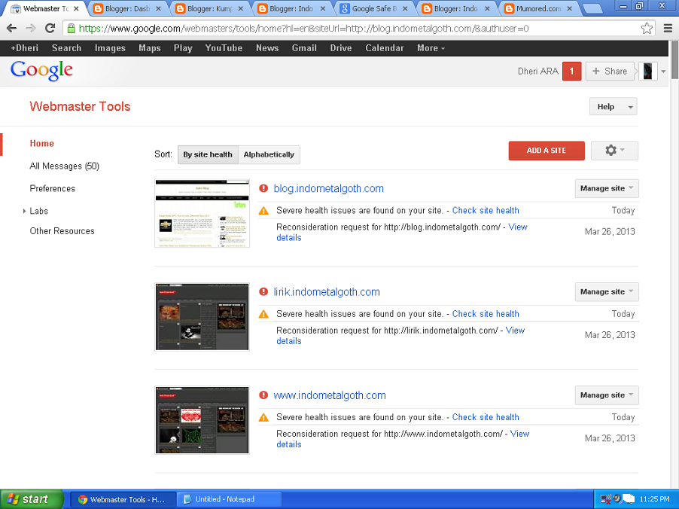Bookmark this page with the star icon

click(647, 29)
